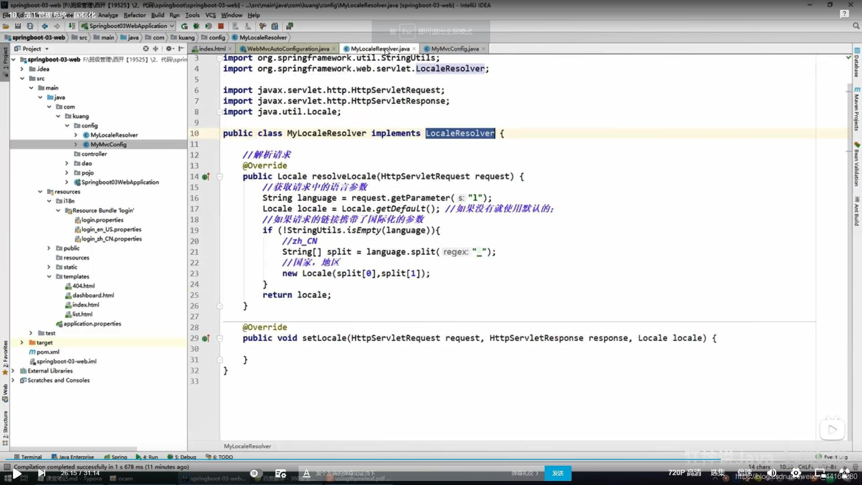This screenshot has height=485, width=862.
Task: Open danmaku settings icon in player
Action: [281, 473]
